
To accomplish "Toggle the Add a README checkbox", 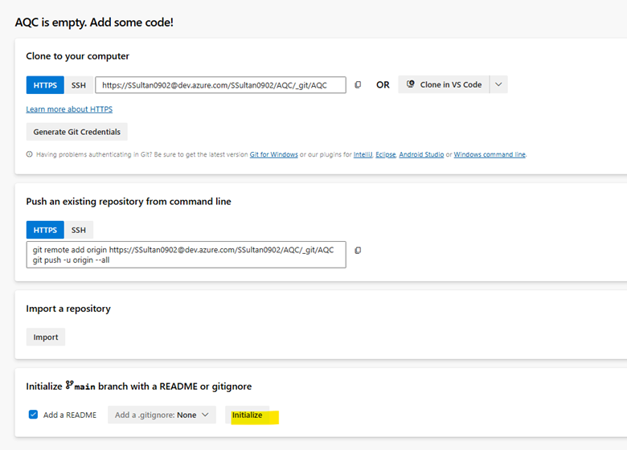I will 33,415.
